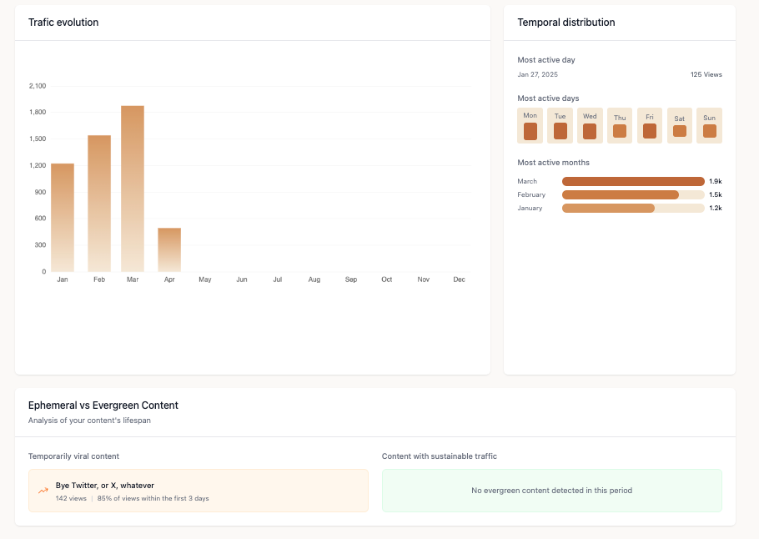This screenshot has height=539, width=759.
Task: Open the "Bye Twitter, or X, whatever" post
Action: click(105, 485)
